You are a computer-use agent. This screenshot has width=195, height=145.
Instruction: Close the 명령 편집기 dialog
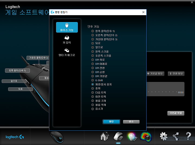143,12
